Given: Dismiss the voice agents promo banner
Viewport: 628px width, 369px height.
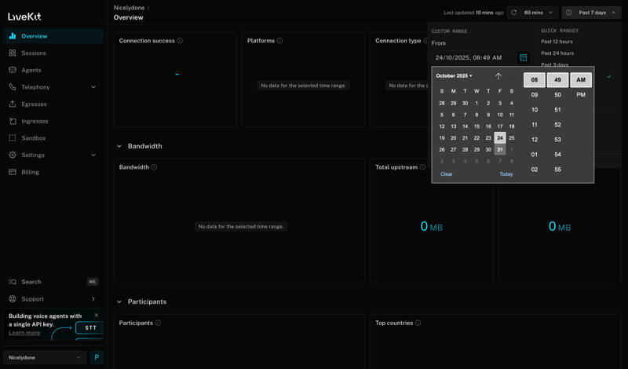Looking at the screenshot, I should click(96, 316).
